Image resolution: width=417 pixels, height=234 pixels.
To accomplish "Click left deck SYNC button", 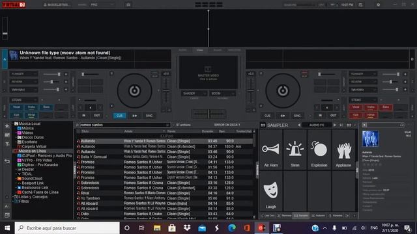I will (x=149, y=116).
